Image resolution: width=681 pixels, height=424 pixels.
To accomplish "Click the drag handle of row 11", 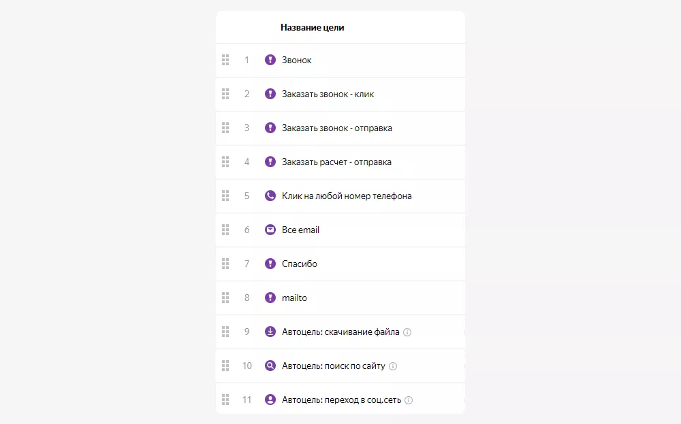I will [225, 400].
